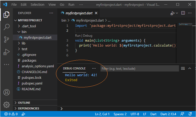Open the Search view in activity bar

click(x=6, y=27)
